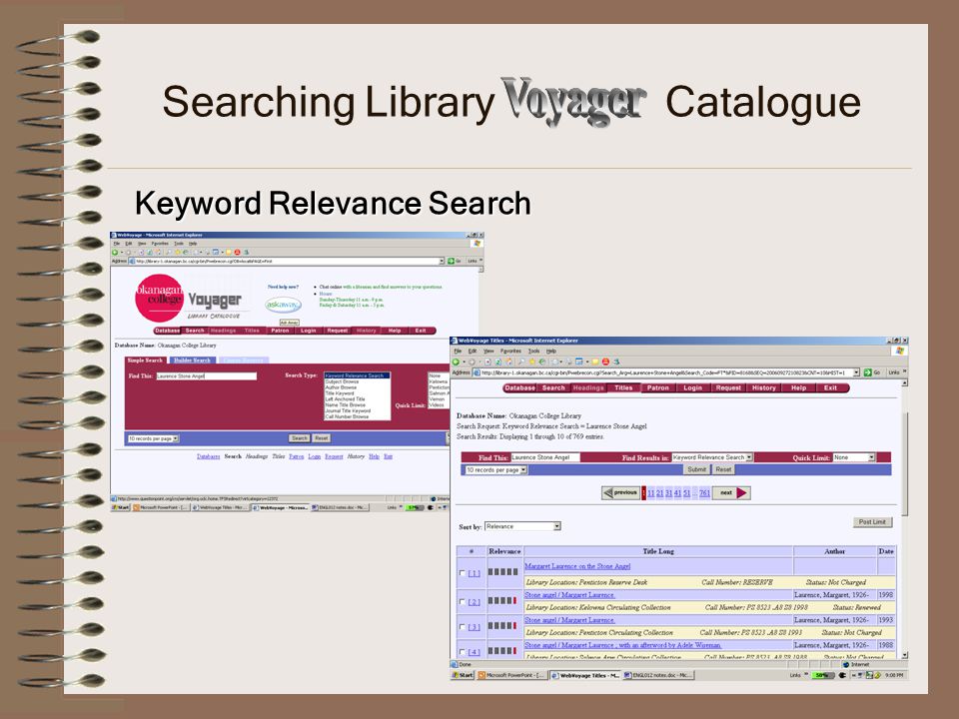959x719 pixels.
Task: Select Vernon in left Quick Limit list
Action: [438, 399]
